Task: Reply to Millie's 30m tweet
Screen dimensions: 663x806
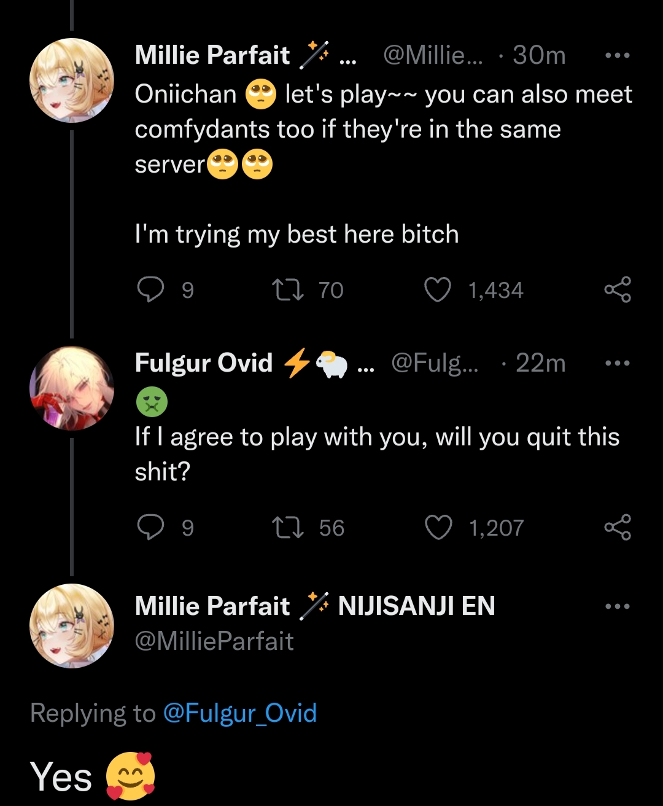Action: coord(150,290)
